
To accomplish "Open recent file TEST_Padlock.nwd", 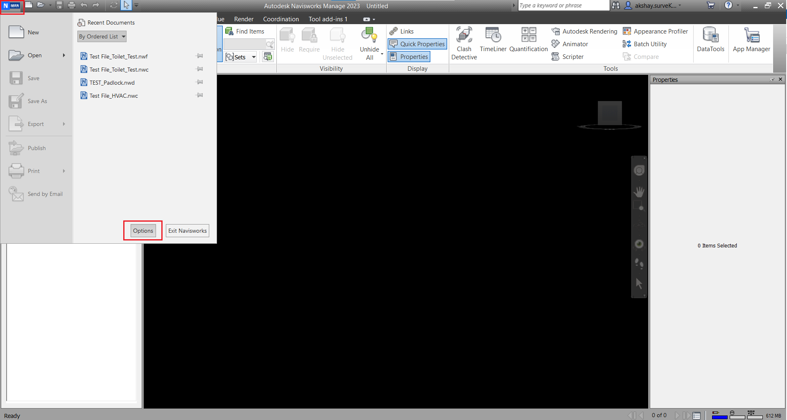I will coord(112,83).
